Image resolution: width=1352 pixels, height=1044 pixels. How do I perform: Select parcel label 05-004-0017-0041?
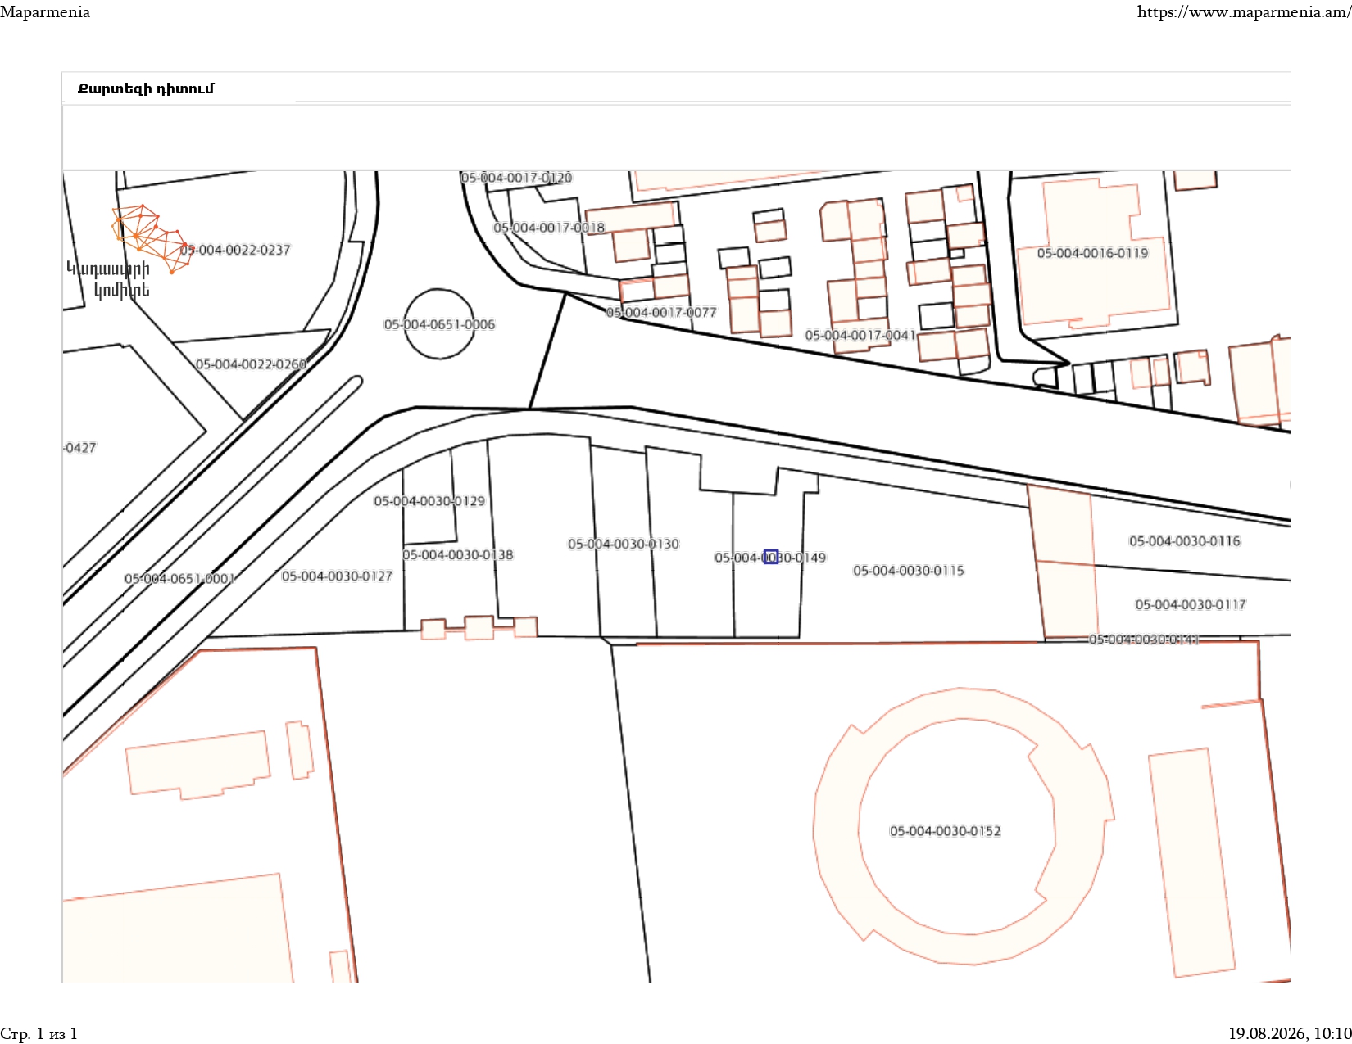860,335
